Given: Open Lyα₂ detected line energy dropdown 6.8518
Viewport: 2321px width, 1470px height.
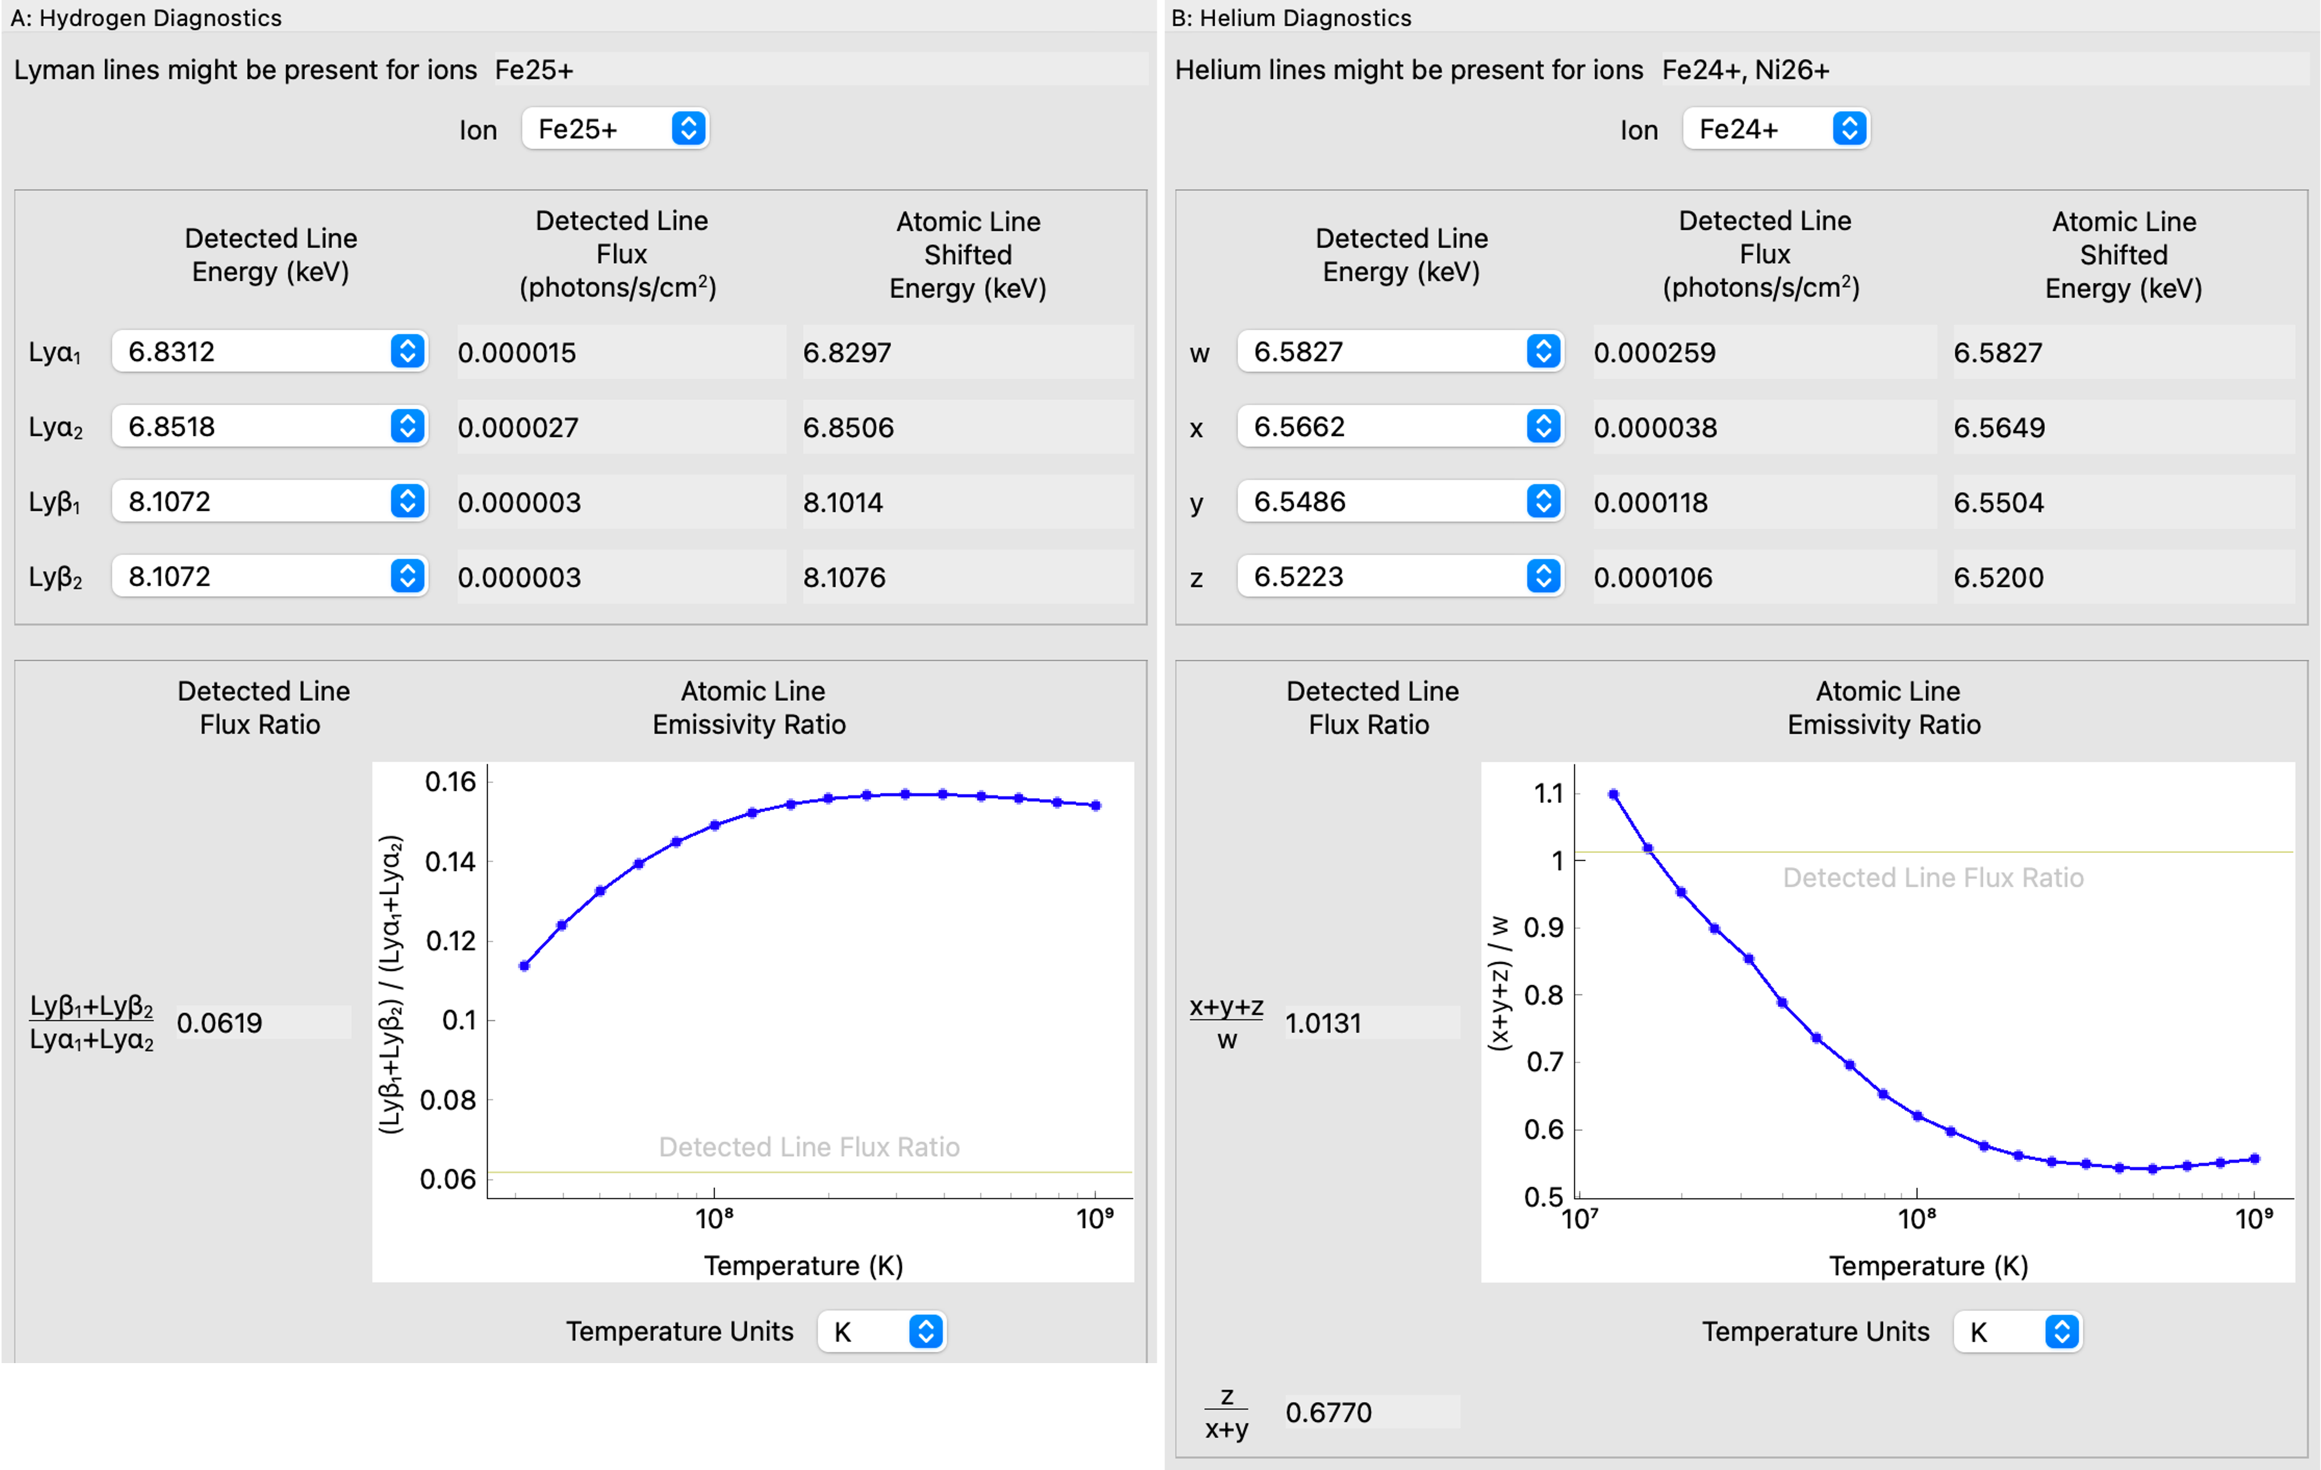Looking at the screenshot, I should click(270, 426).
